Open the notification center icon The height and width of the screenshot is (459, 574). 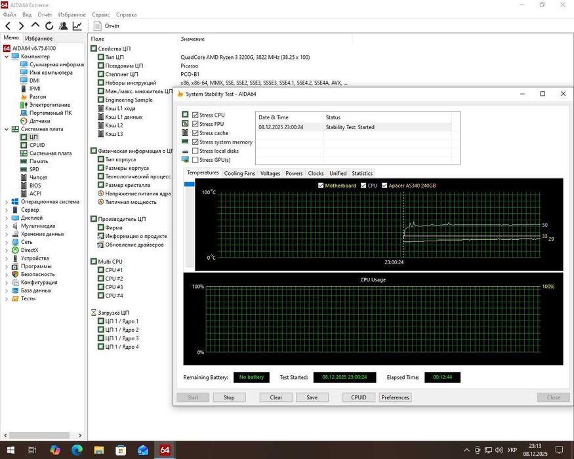click(x=560, y=450)
